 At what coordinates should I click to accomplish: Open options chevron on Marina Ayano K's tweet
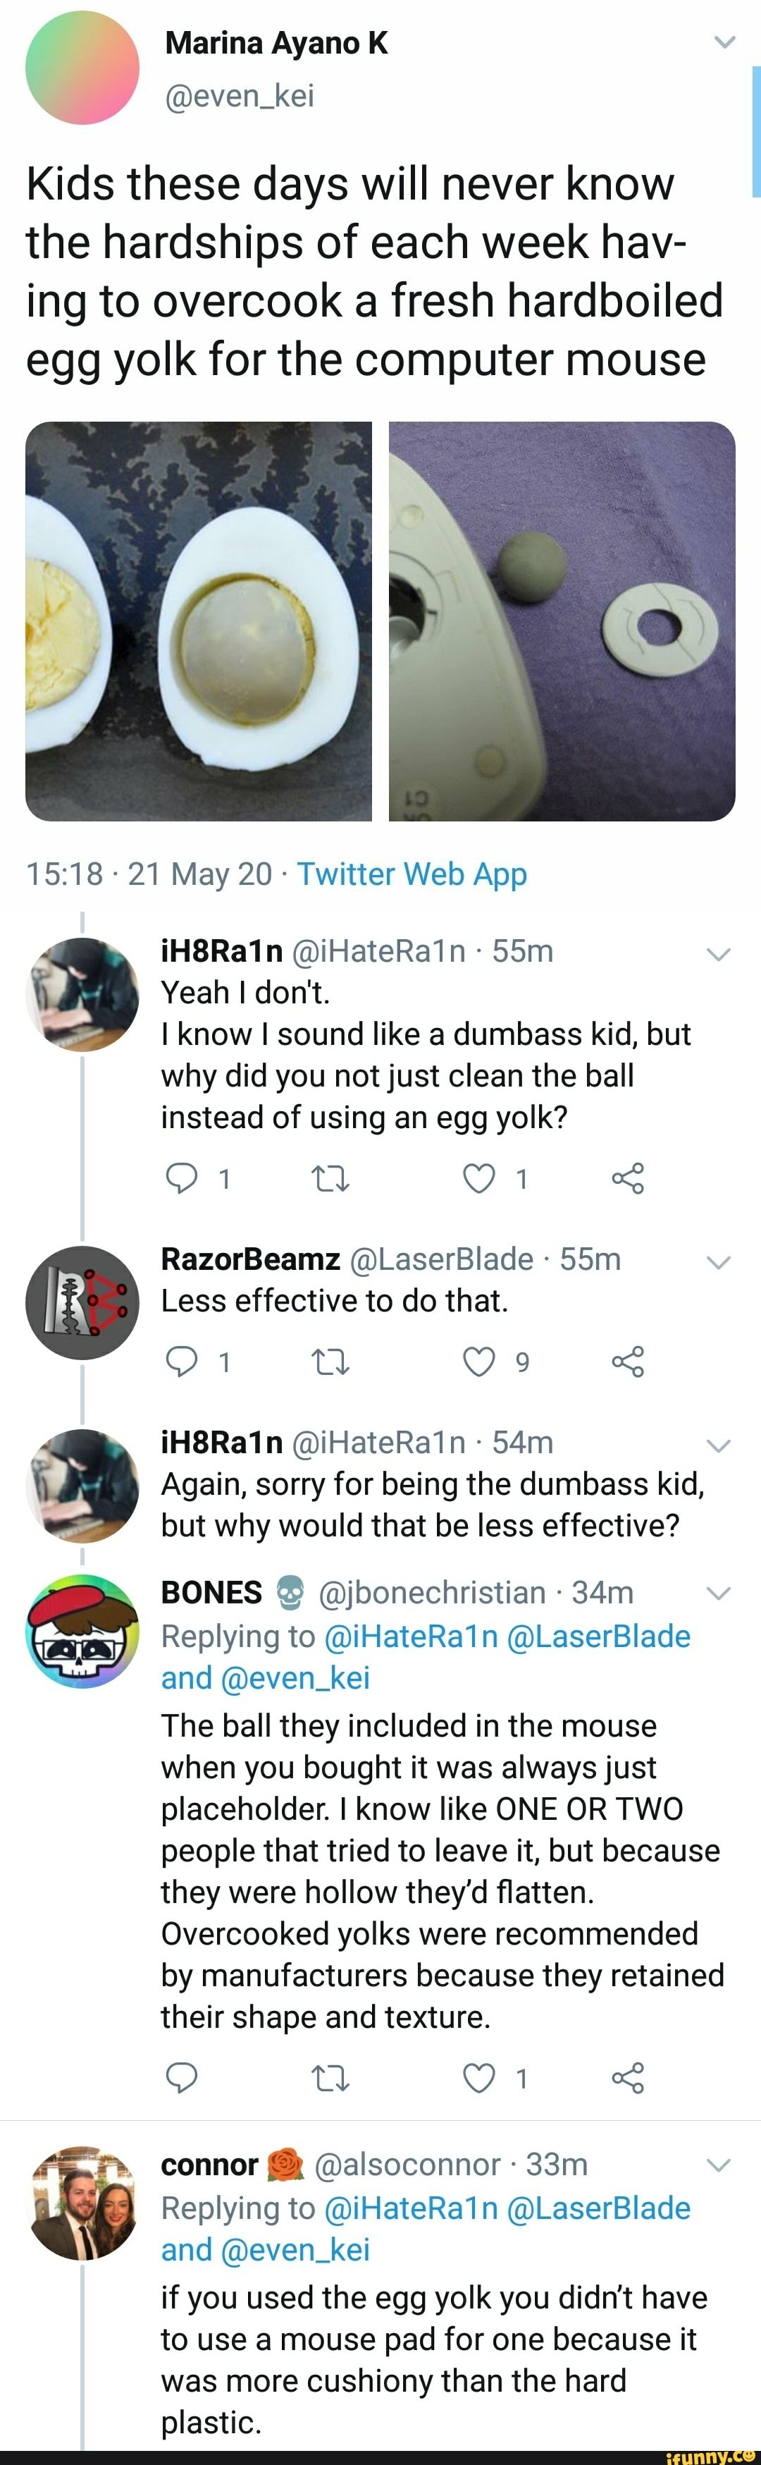726,42
